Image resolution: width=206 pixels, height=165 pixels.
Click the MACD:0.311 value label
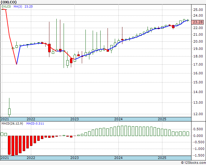(x=35, y=124)
